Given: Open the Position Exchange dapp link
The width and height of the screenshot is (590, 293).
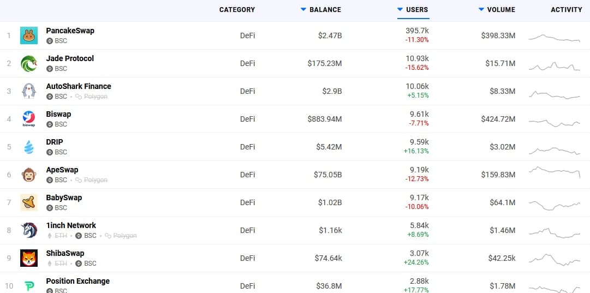Looking at the screenshot, I should tap(78, 281).
